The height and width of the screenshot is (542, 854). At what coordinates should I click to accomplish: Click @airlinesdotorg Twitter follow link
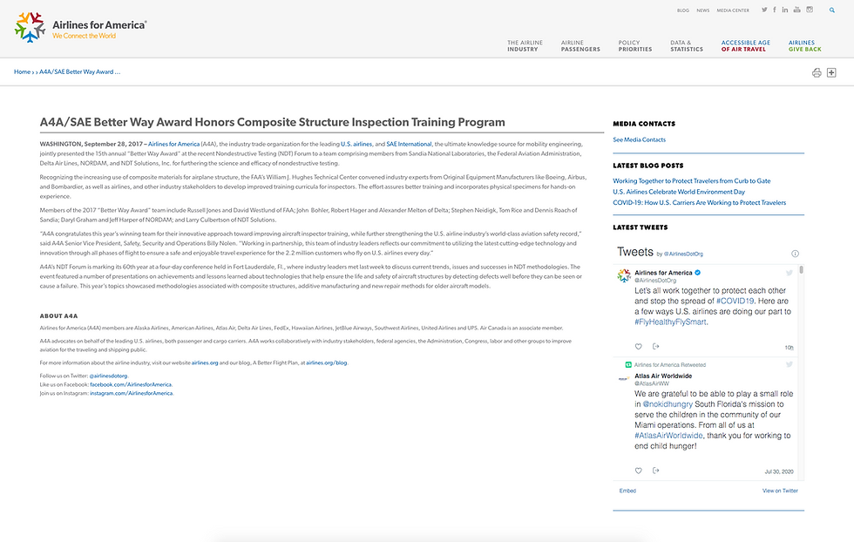point(108,376)
